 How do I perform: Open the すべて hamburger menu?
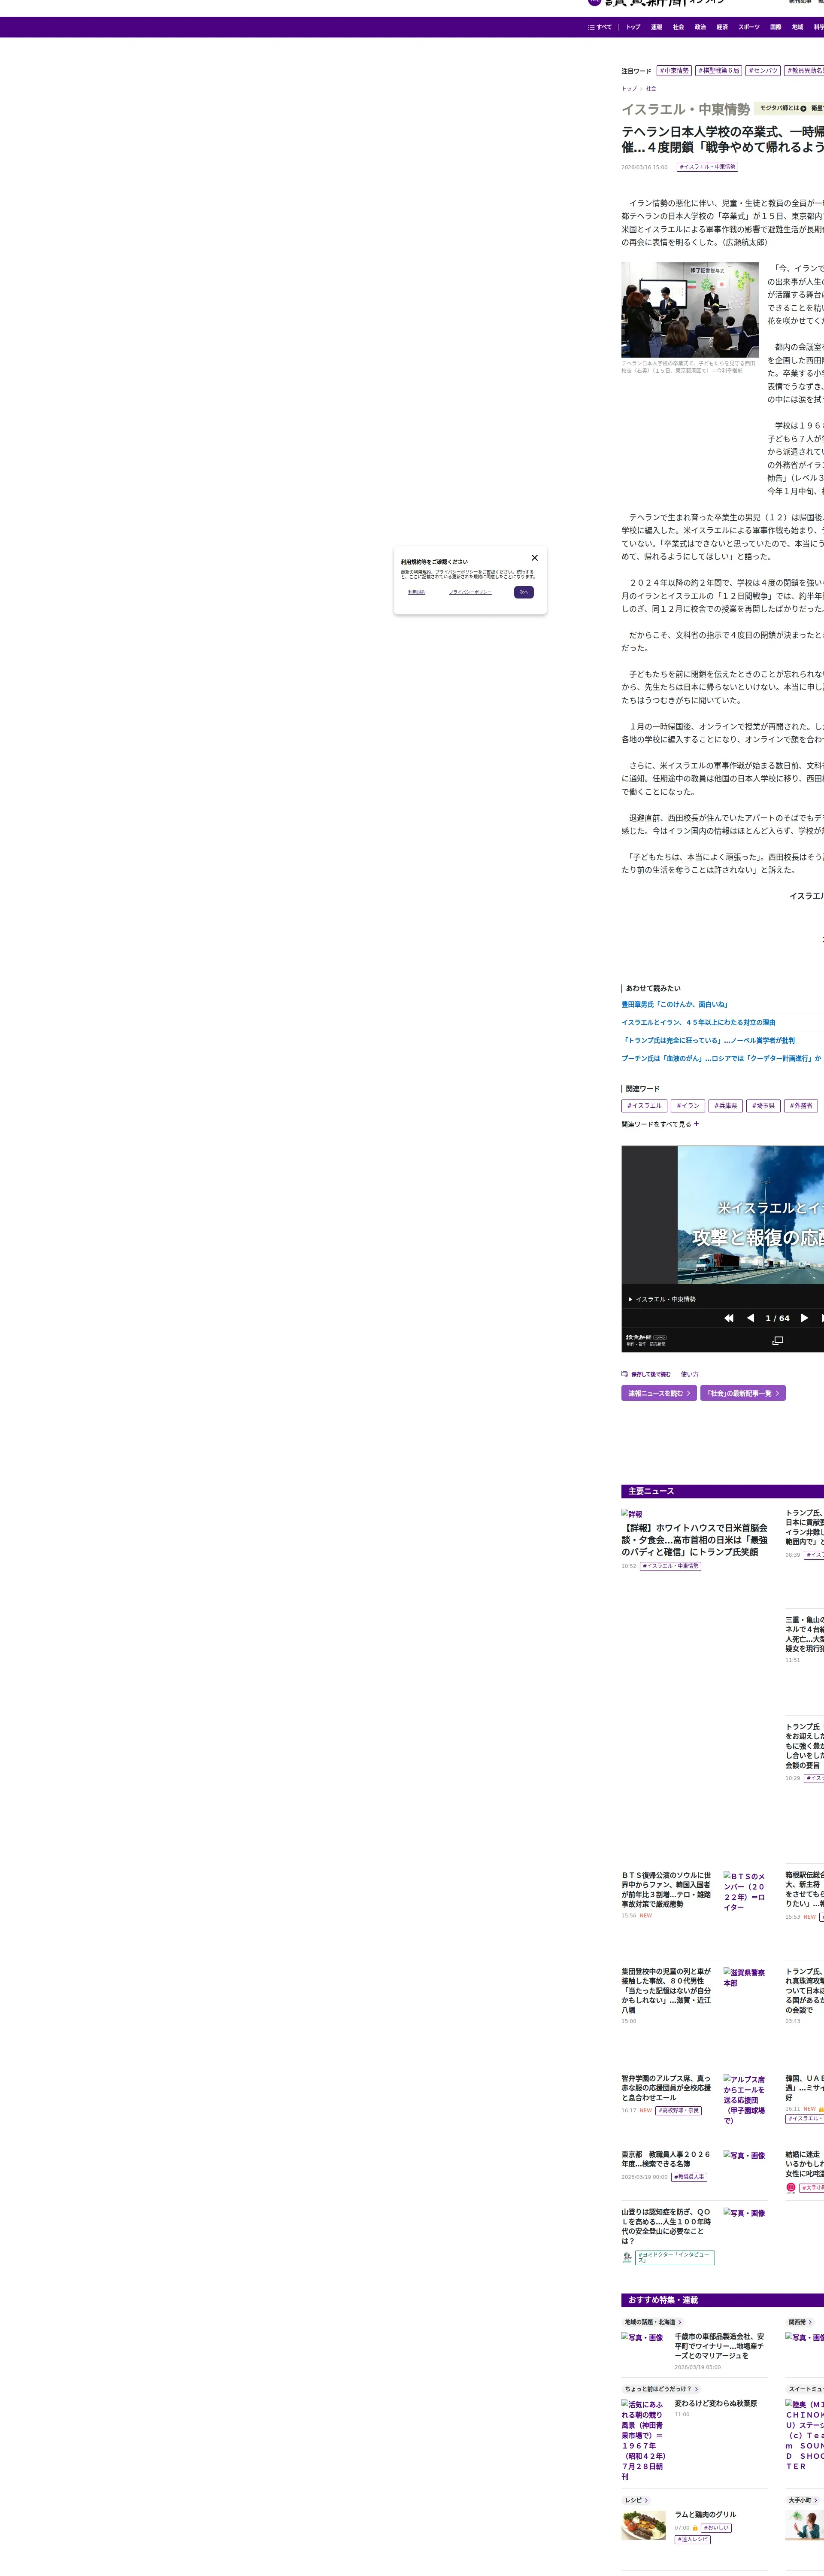pyautogui.click(x=599, y=27)
